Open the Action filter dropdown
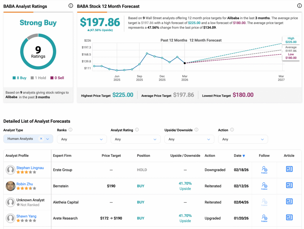 pyautogui.click(x=243, y=139)
